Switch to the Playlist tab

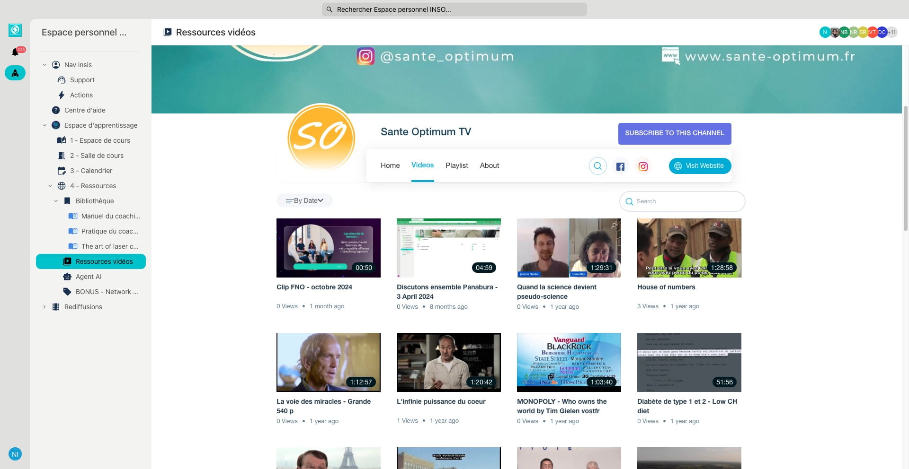pyautogui.click(x=456, y=165)
